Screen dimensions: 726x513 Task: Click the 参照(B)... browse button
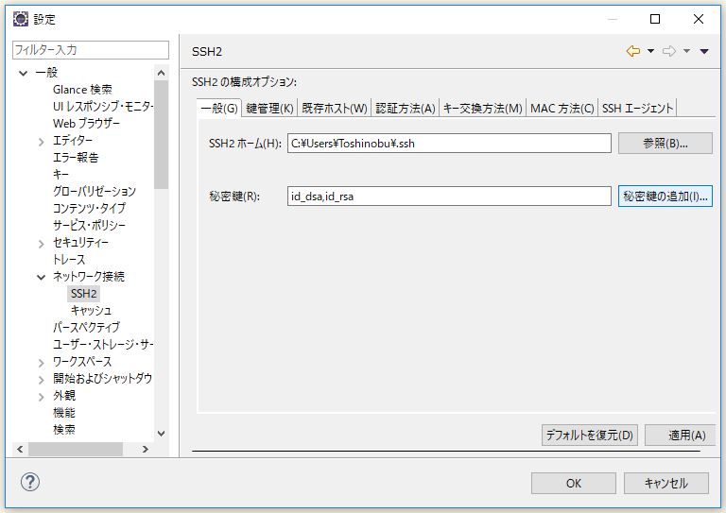point(665,144)
